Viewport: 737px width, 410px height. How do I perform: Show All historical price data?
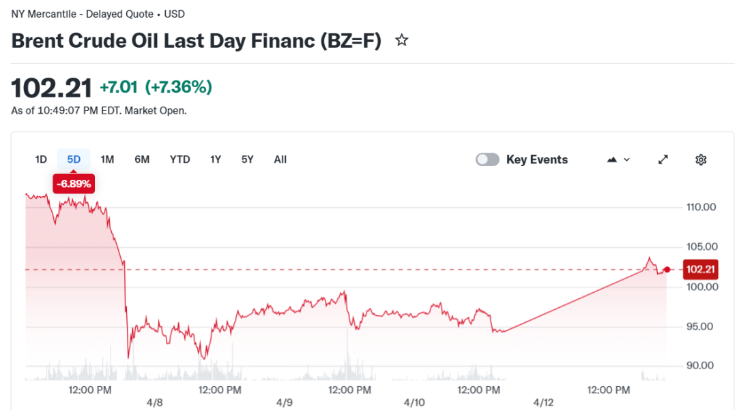[x=280, y=159]
